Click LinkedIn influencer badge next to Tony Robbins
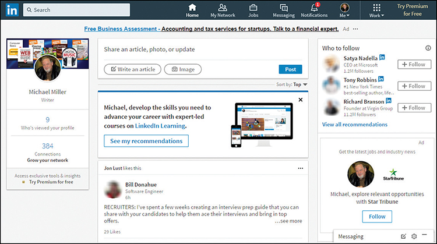This screenshot has height=244, width=437. 381,79
